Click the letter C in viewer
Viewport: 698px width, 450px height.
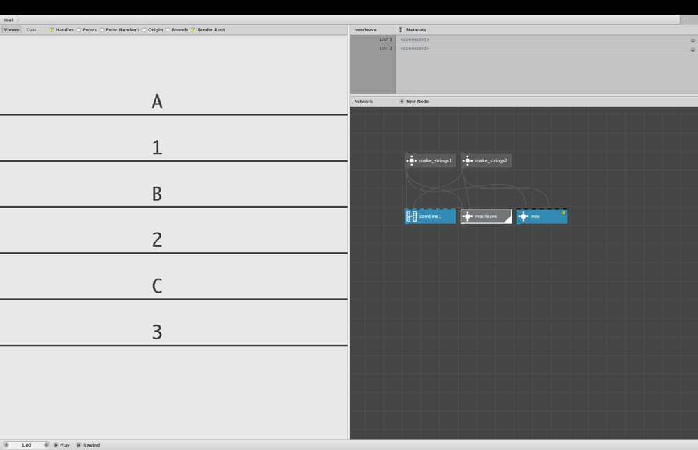[157, 286]
